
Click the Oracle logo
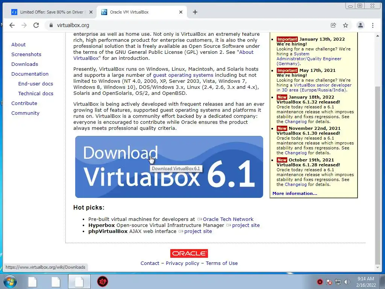[189, 253]
